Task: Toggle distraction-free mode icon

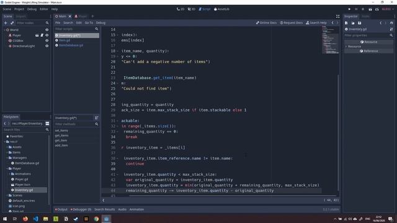Action: pyautogui.click(x=337, y=17)
